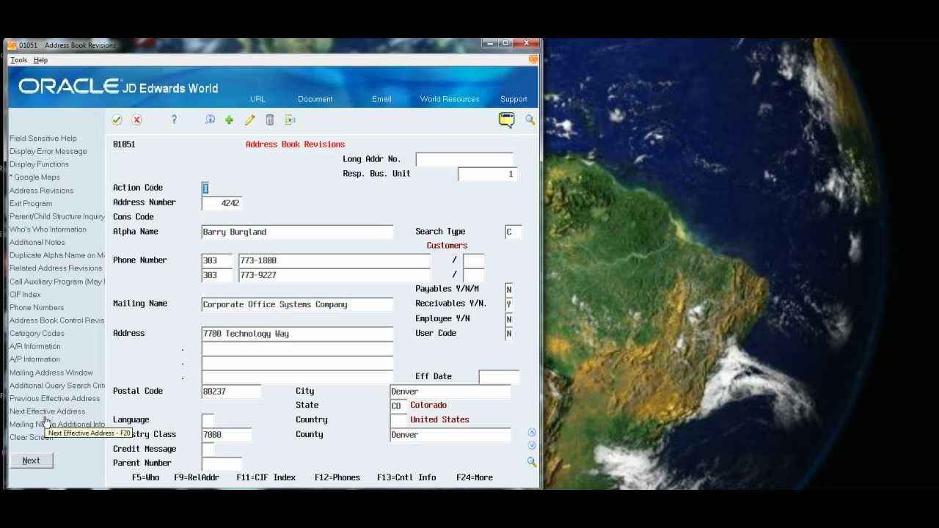Screen dimensions: 939x528
Task: Open the Tools menu
Action: (18, 60)
